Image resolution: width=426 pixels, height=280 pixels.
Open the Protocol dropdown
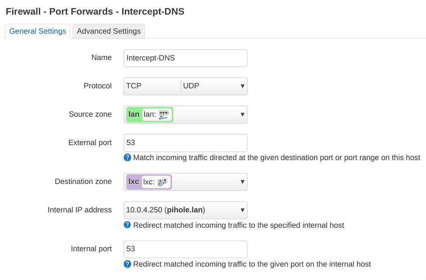[x=243, y=86]
